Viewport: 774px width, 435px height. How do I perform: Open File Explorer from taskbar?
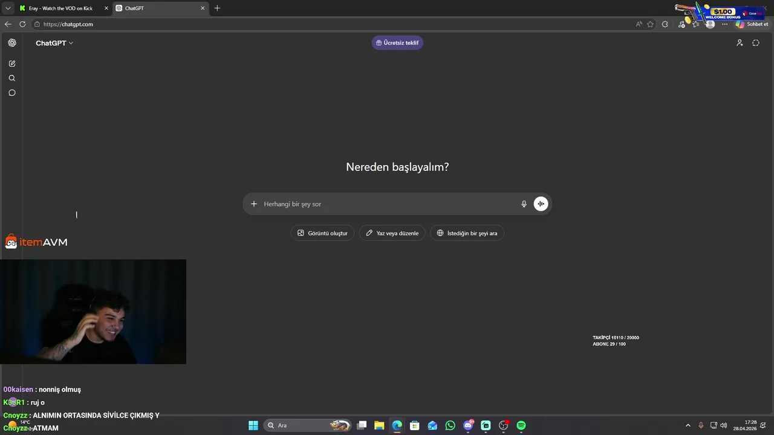tap(379, 425)
